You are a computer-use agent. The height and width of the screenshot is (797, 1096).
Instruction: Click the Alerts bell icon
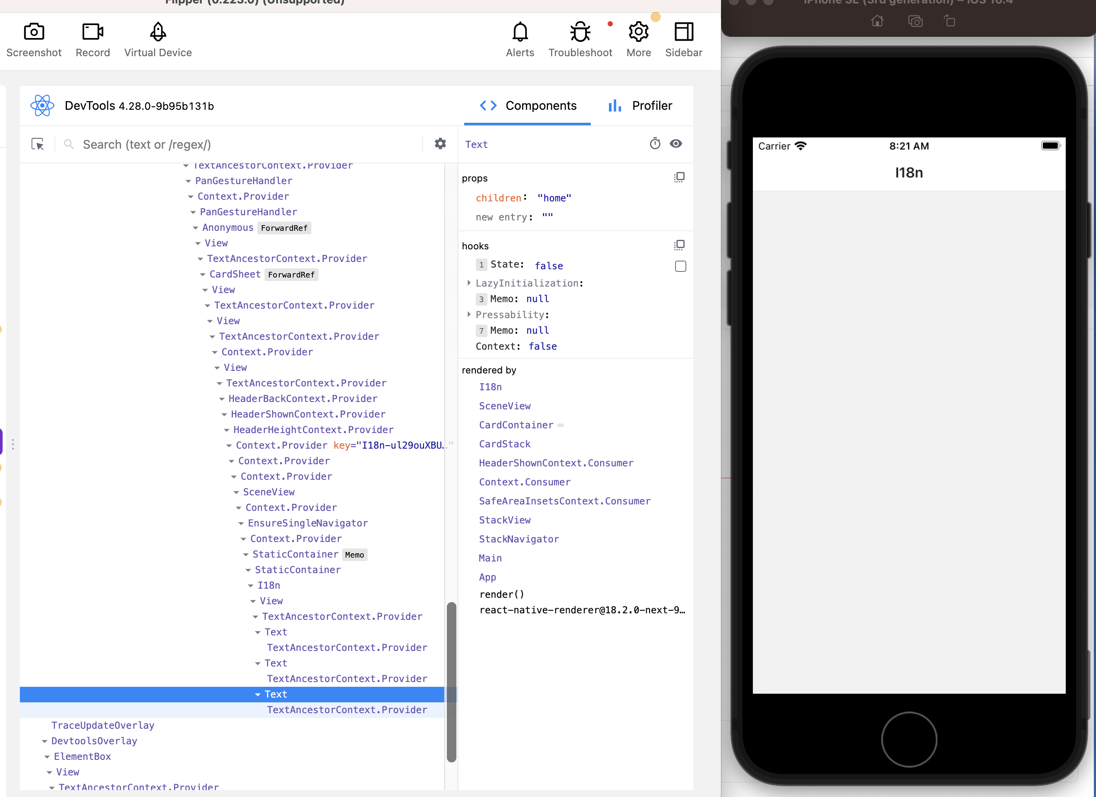tap(520, 32)
